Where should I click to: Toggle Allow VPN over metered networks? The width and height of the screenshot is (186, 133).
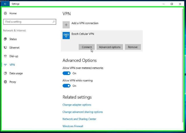[x=66, y=73]
